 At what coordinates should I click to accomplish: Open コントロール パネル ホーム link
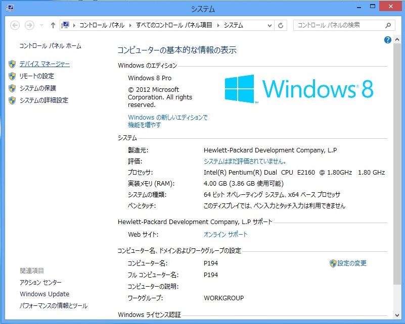[x=51, y=46]
